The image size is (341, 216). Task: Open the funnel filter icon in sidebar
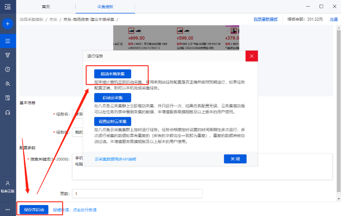point(8,55)
